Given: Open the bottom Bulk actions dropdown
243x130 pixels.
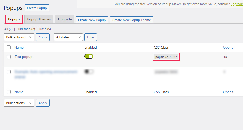Looking at the screenshot, I should click(19, 103).
